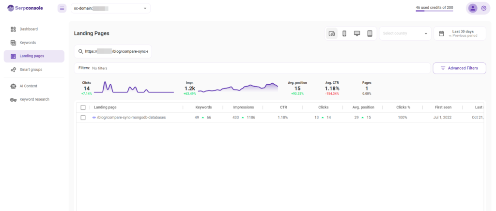Viewport: 496px width, 211px height.
Task: Open the Select country dropdown
Action: click(x=405, y=33)
